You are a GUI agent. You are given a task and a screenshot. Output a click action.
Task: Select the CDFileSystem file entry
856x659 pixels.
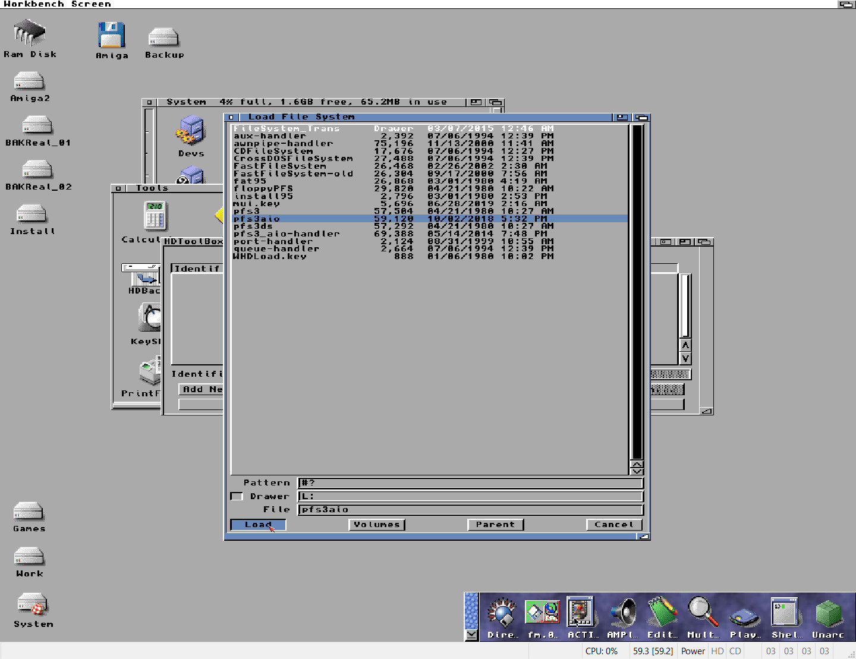430,151
